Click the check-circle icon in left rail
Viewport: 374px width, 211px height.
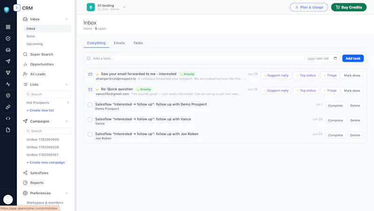pos(8,38)
